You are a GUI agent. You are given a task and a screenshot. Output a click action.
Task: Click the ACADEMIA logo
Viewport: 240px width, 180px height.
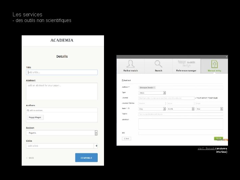pyautogui.click(x=62, y=40)
